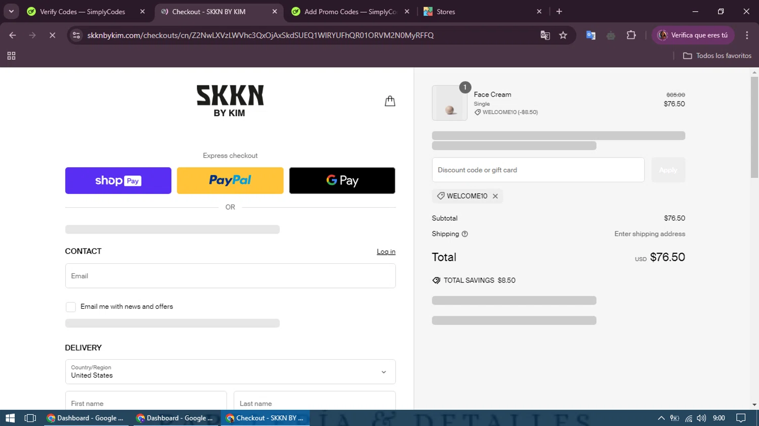Focus the Discount code or gift card field
Image resolution: width=759 pixels, height=426 pixels.
click(538, 170)
